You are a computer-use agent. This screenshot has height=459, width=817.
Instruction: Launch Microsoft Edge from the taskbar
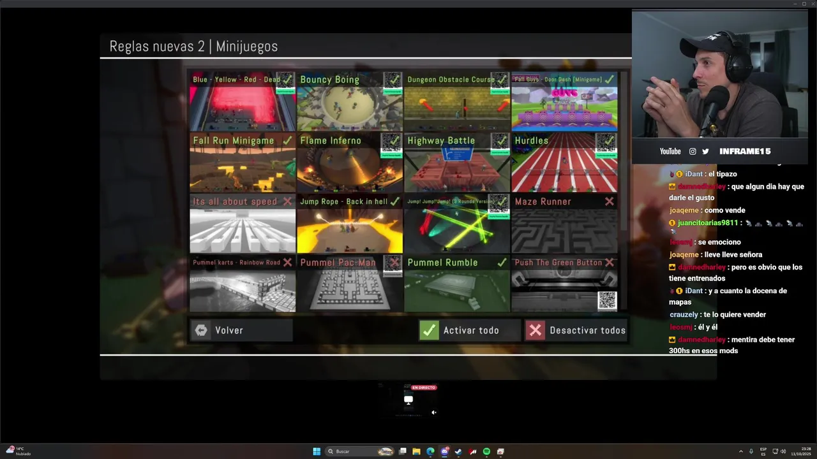point(430,451)
